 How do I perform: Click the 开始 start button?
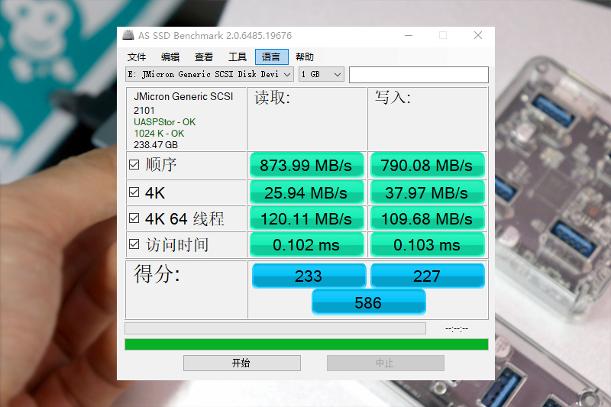tap(242, 363)
